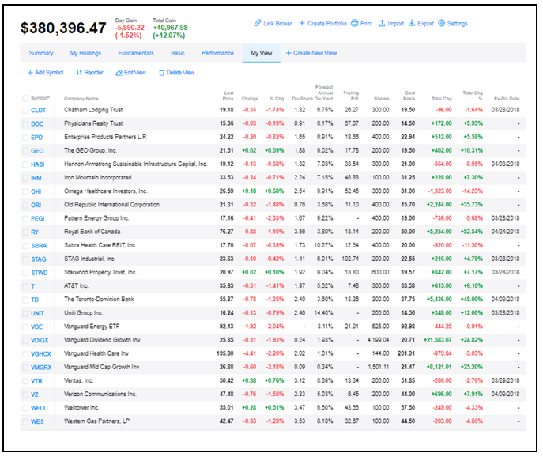543x457 pixels.
Task: Go to the Fundamentals tab
Action: (x=136, y=53)
